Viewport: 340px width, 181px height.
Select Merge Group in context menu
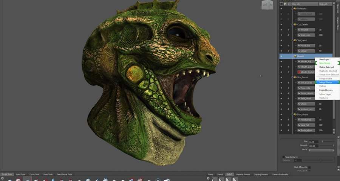[x=327, y=82]
